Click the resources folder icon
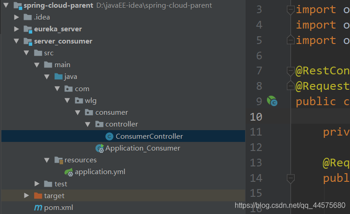Viewport: 350px width, 214px height. point(59,160)
